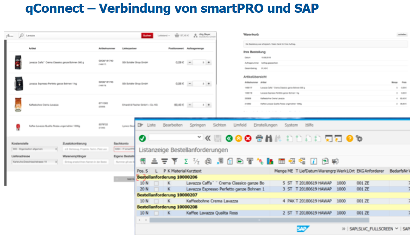
Task: Click the Sort descending icon in list toolbar
Action: pos(165,161)
